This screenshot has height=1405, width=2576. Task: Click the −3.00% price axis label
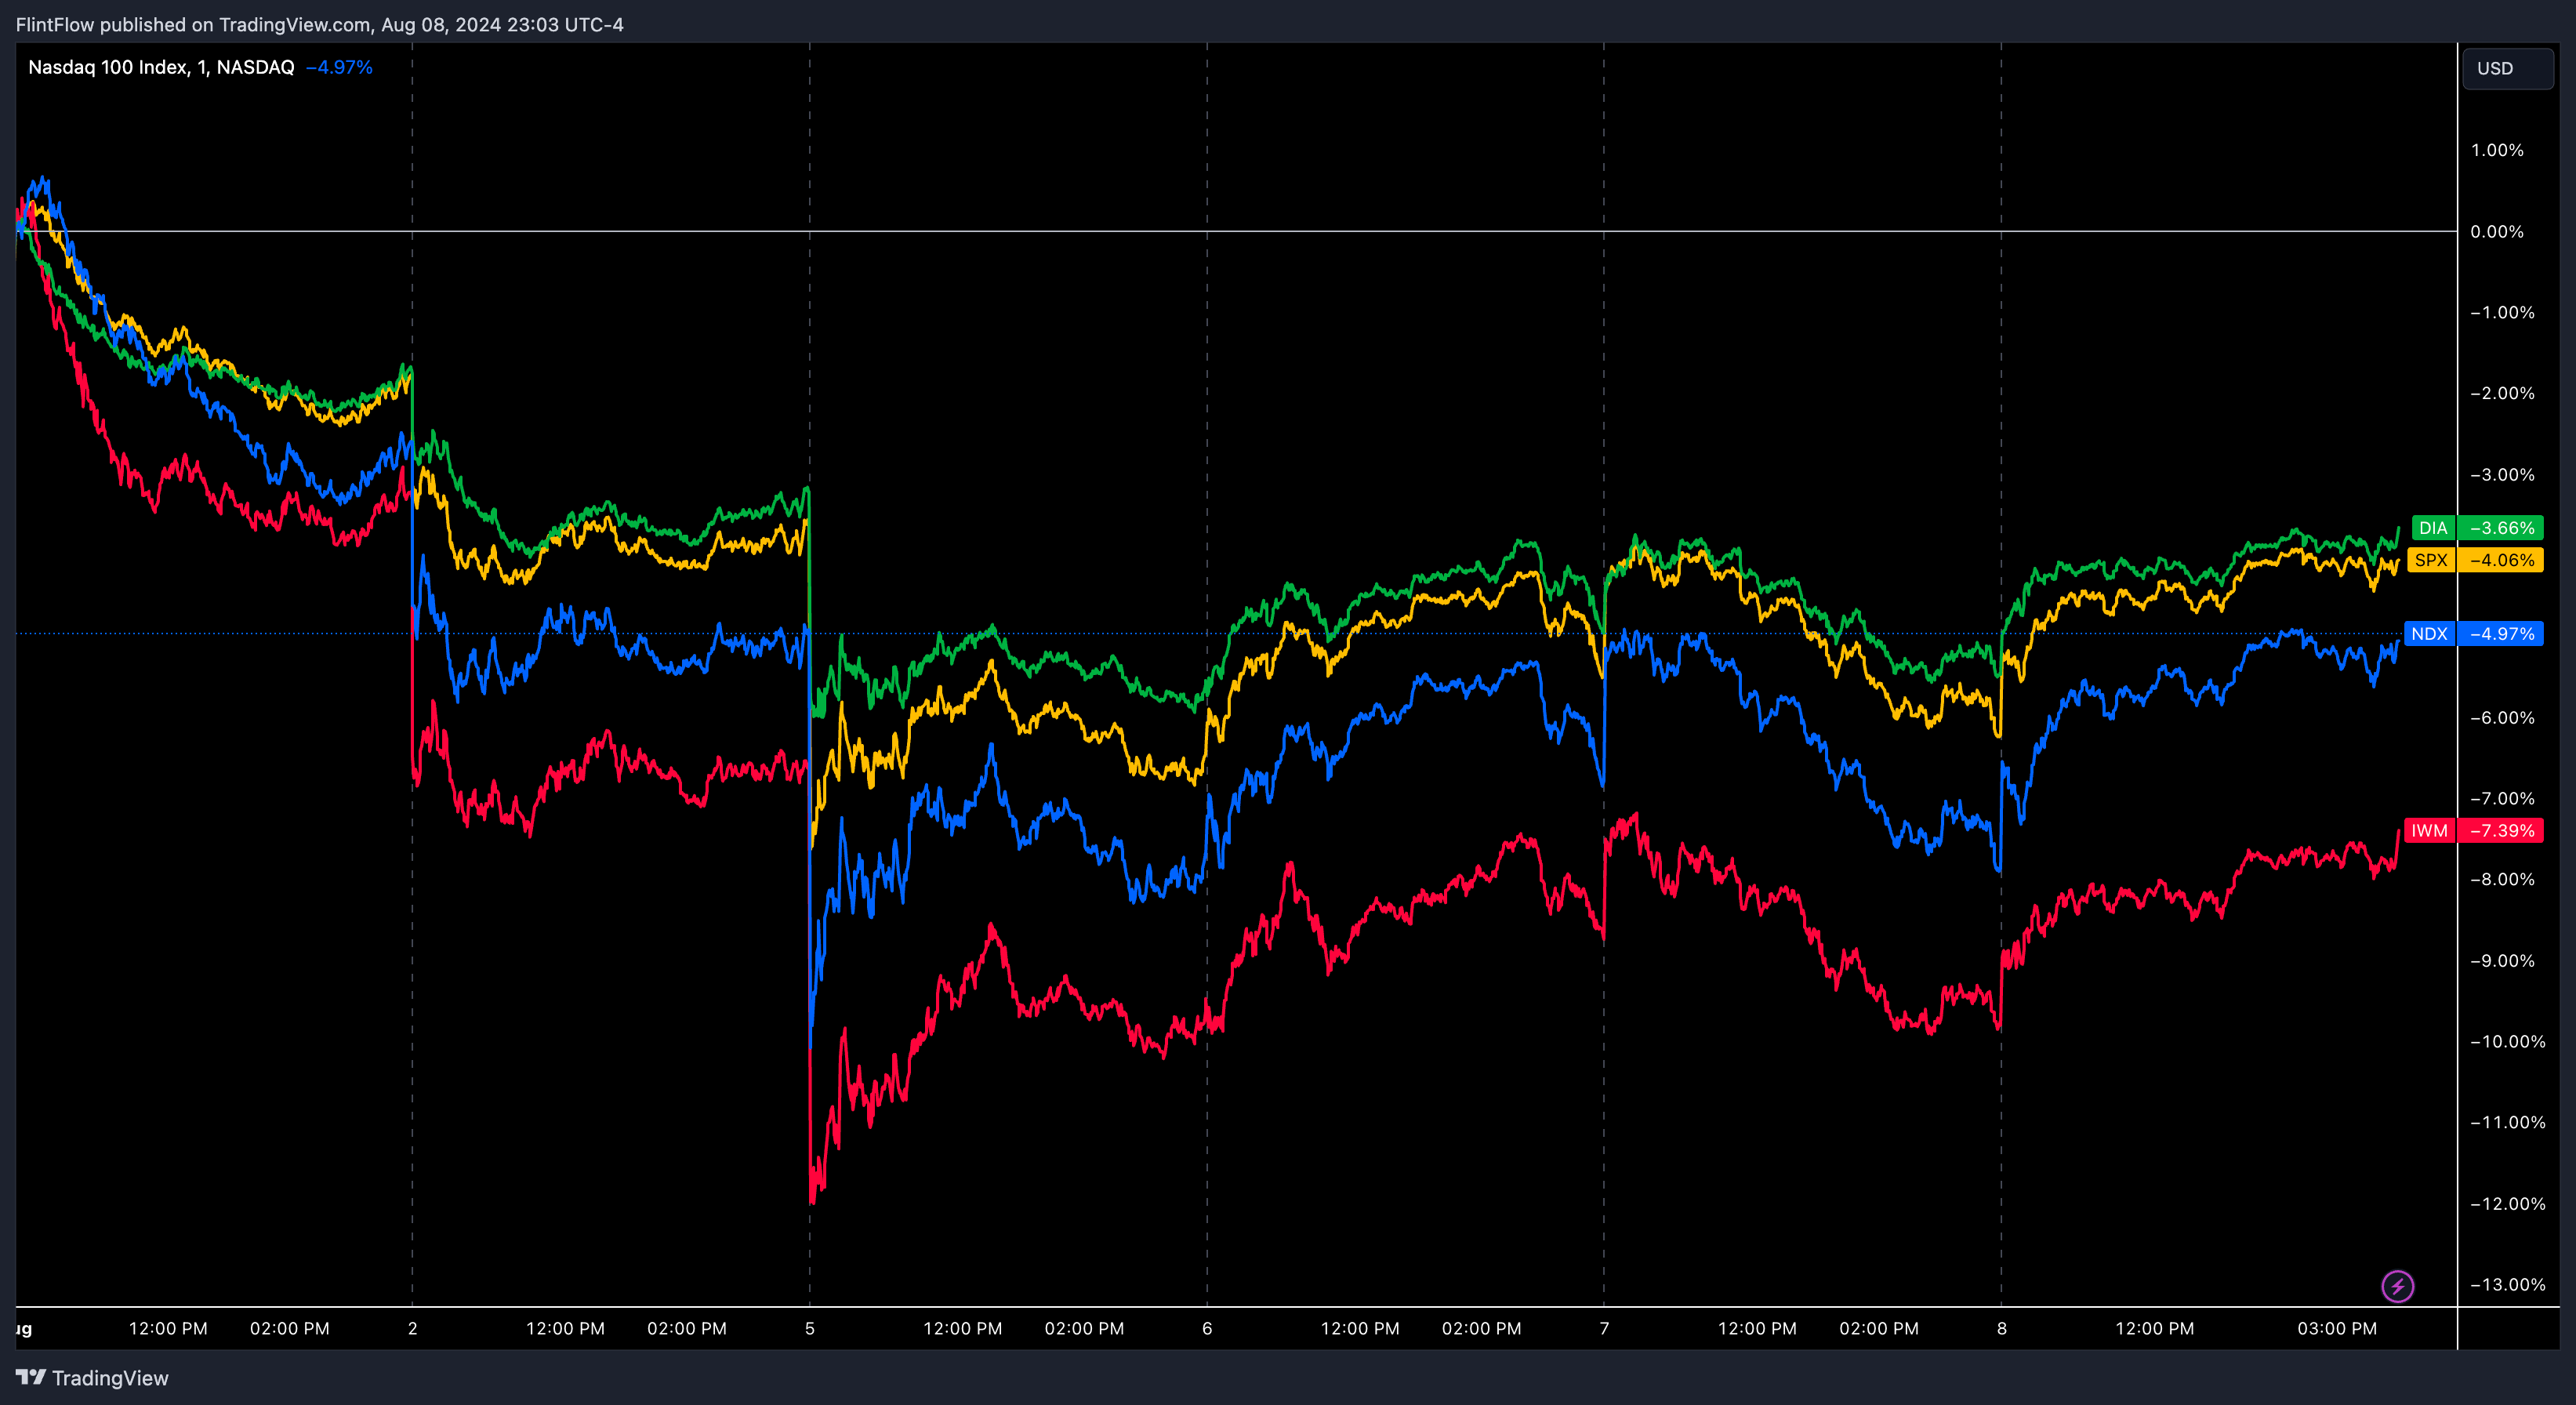2502,474
